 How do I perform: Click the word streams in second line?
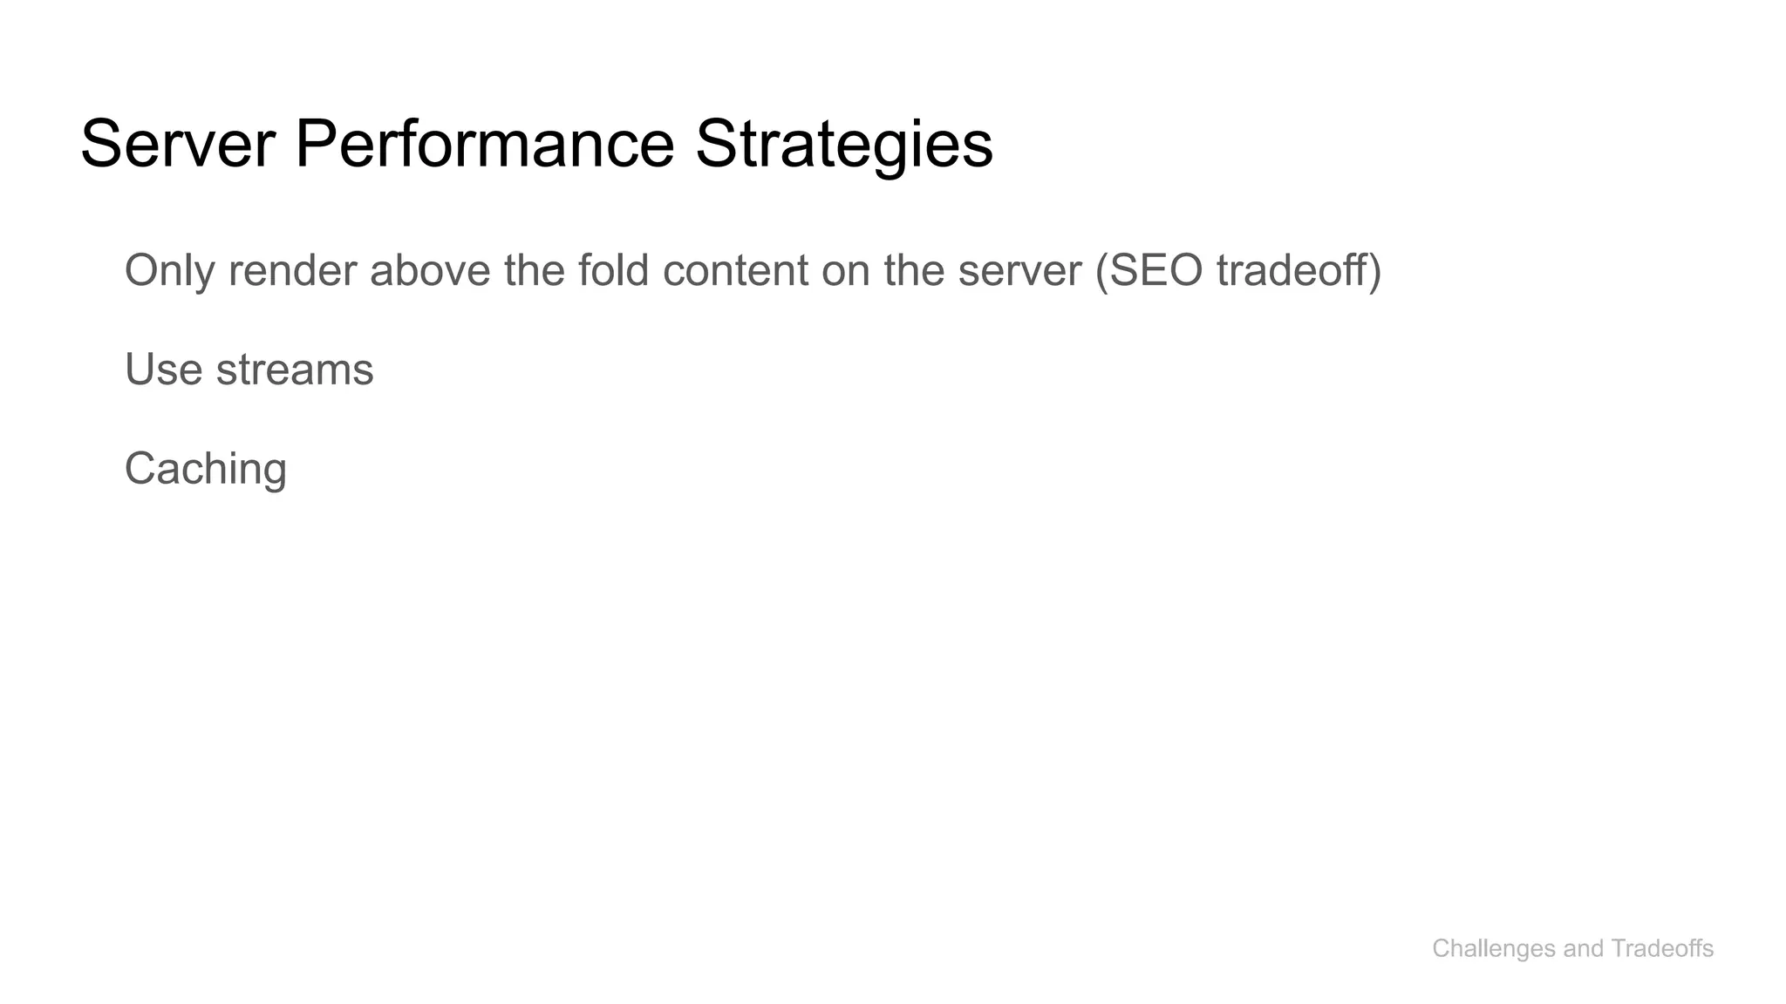(295, 370)
